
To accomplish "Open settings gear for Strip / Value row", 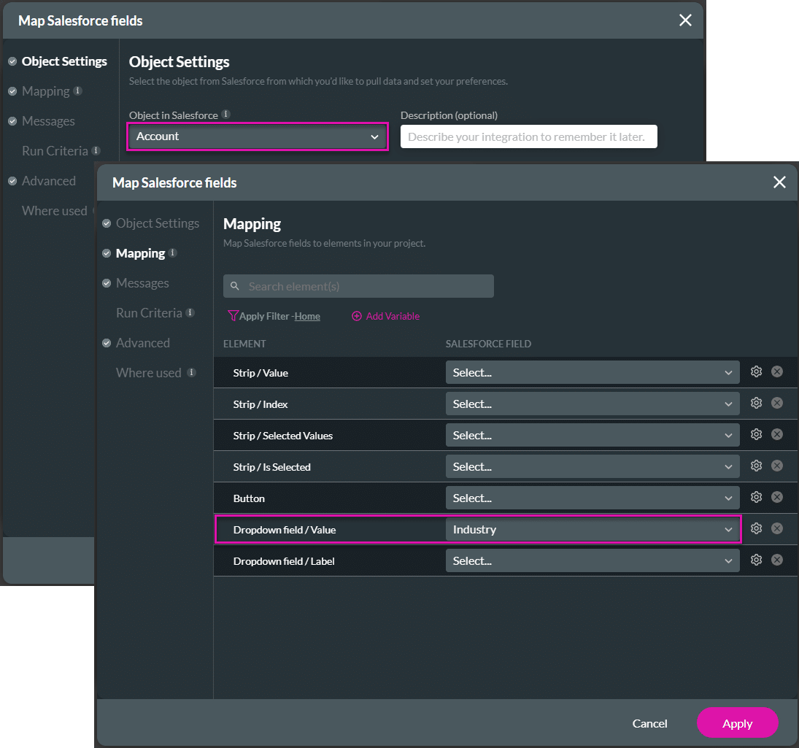I will [x=756, y=371].
